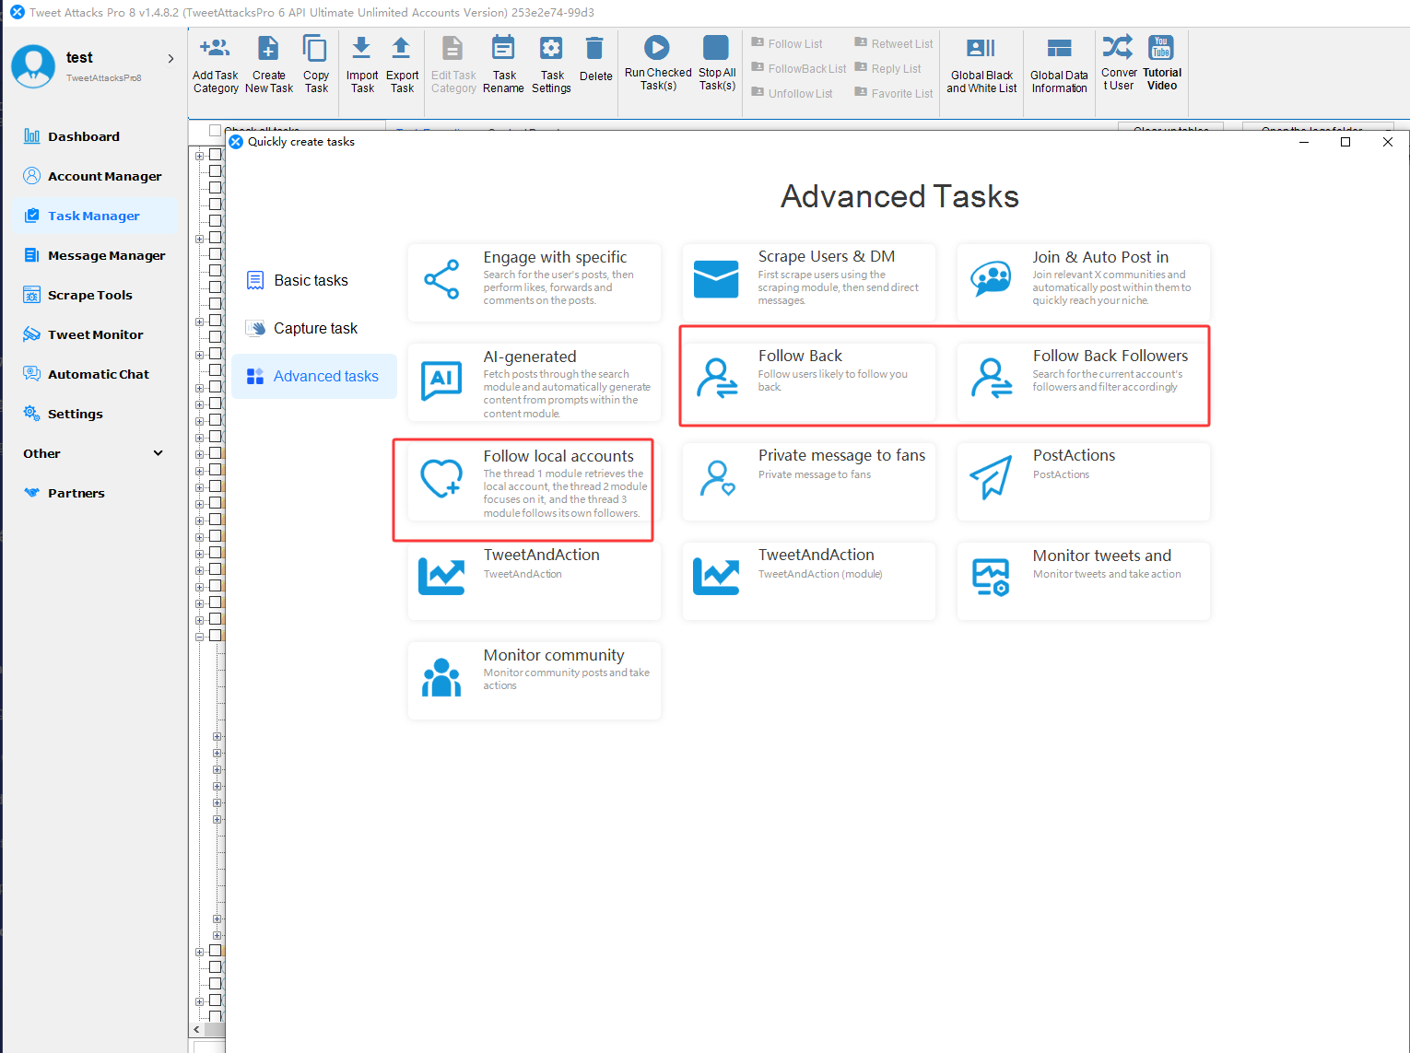Viewport: 1410px width, 1053px height.
Task: Open the Reply List
Action: coord(887,68)
